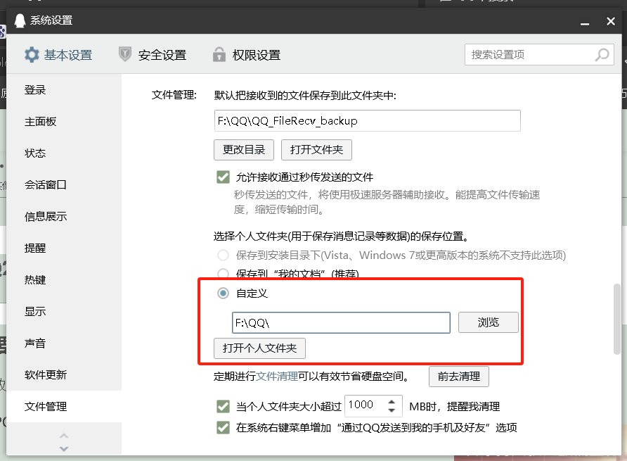
Task: Toggle the 通过QQ发送到我的手机及好友 menu checkbox
Action: click(223, 427)
